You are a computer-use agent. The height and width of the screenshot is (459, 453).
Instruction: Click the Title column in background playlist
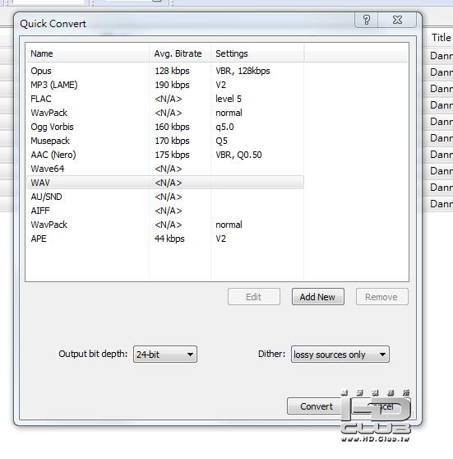(x=441, y=38)
